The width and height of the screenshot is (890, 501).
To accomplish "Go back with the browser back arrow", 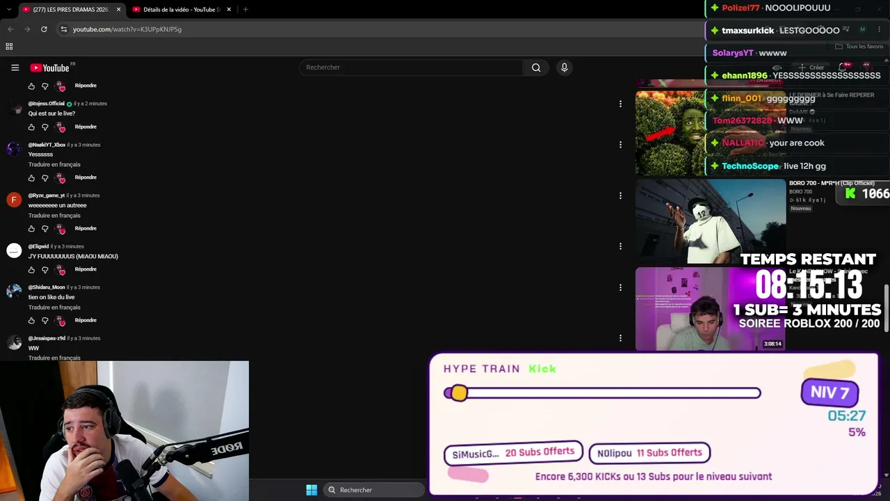I will click(x=10, y=29).
